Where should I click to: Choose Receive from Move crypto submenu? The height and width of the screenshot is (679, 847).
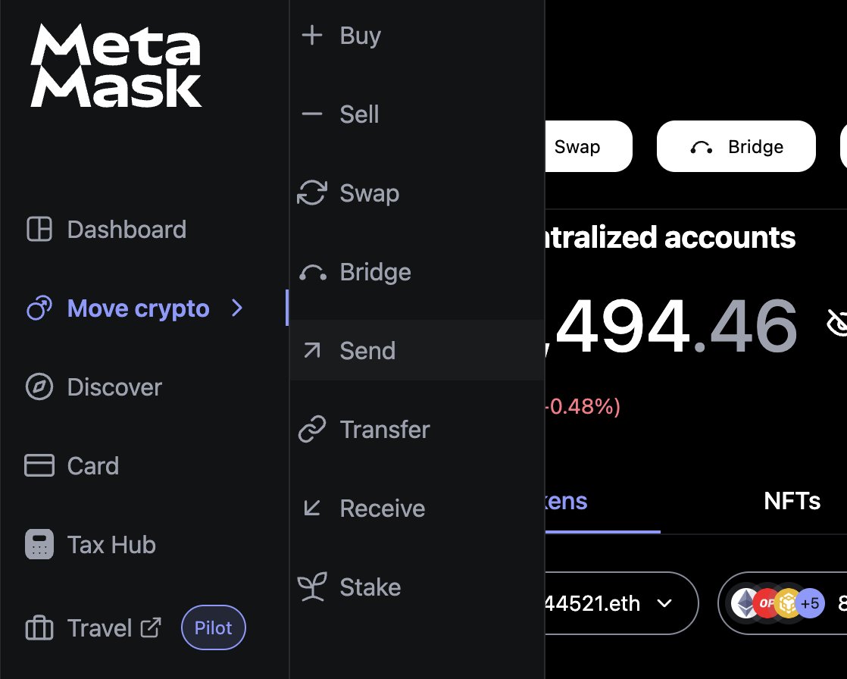[382, 508]
